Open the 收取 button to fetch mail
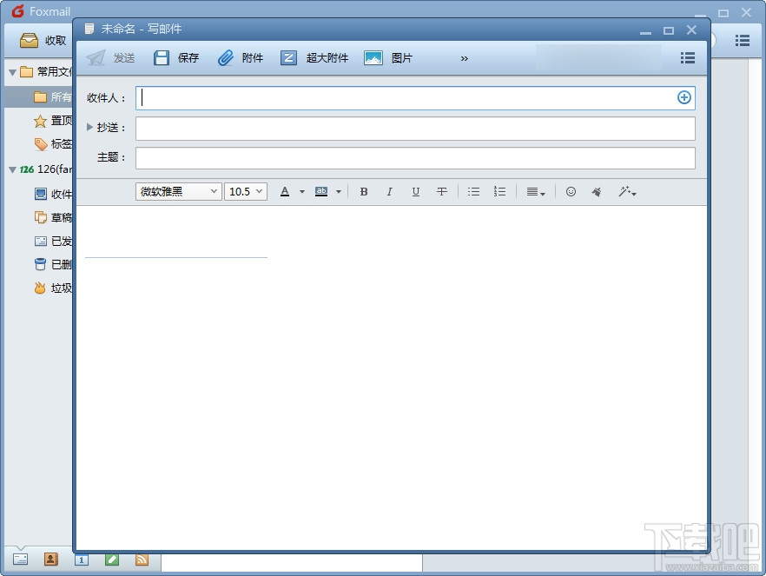766x576 pixels. point(42,40)
